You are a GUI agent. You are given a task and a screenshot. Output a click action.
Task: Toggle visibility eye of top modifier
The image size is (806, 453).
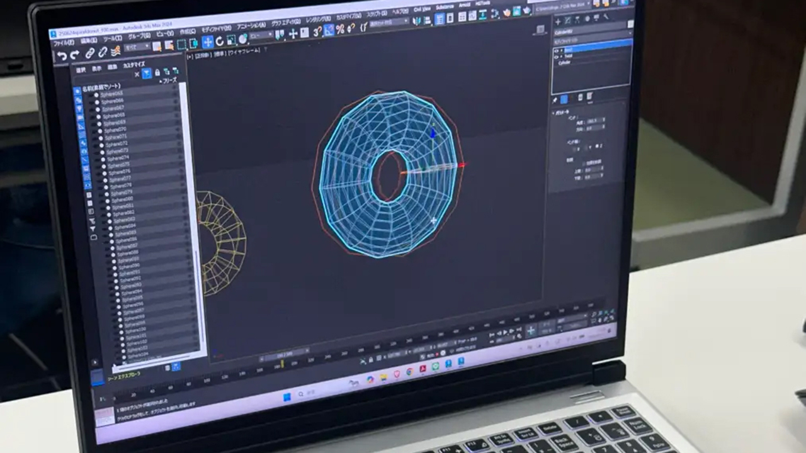557,50
